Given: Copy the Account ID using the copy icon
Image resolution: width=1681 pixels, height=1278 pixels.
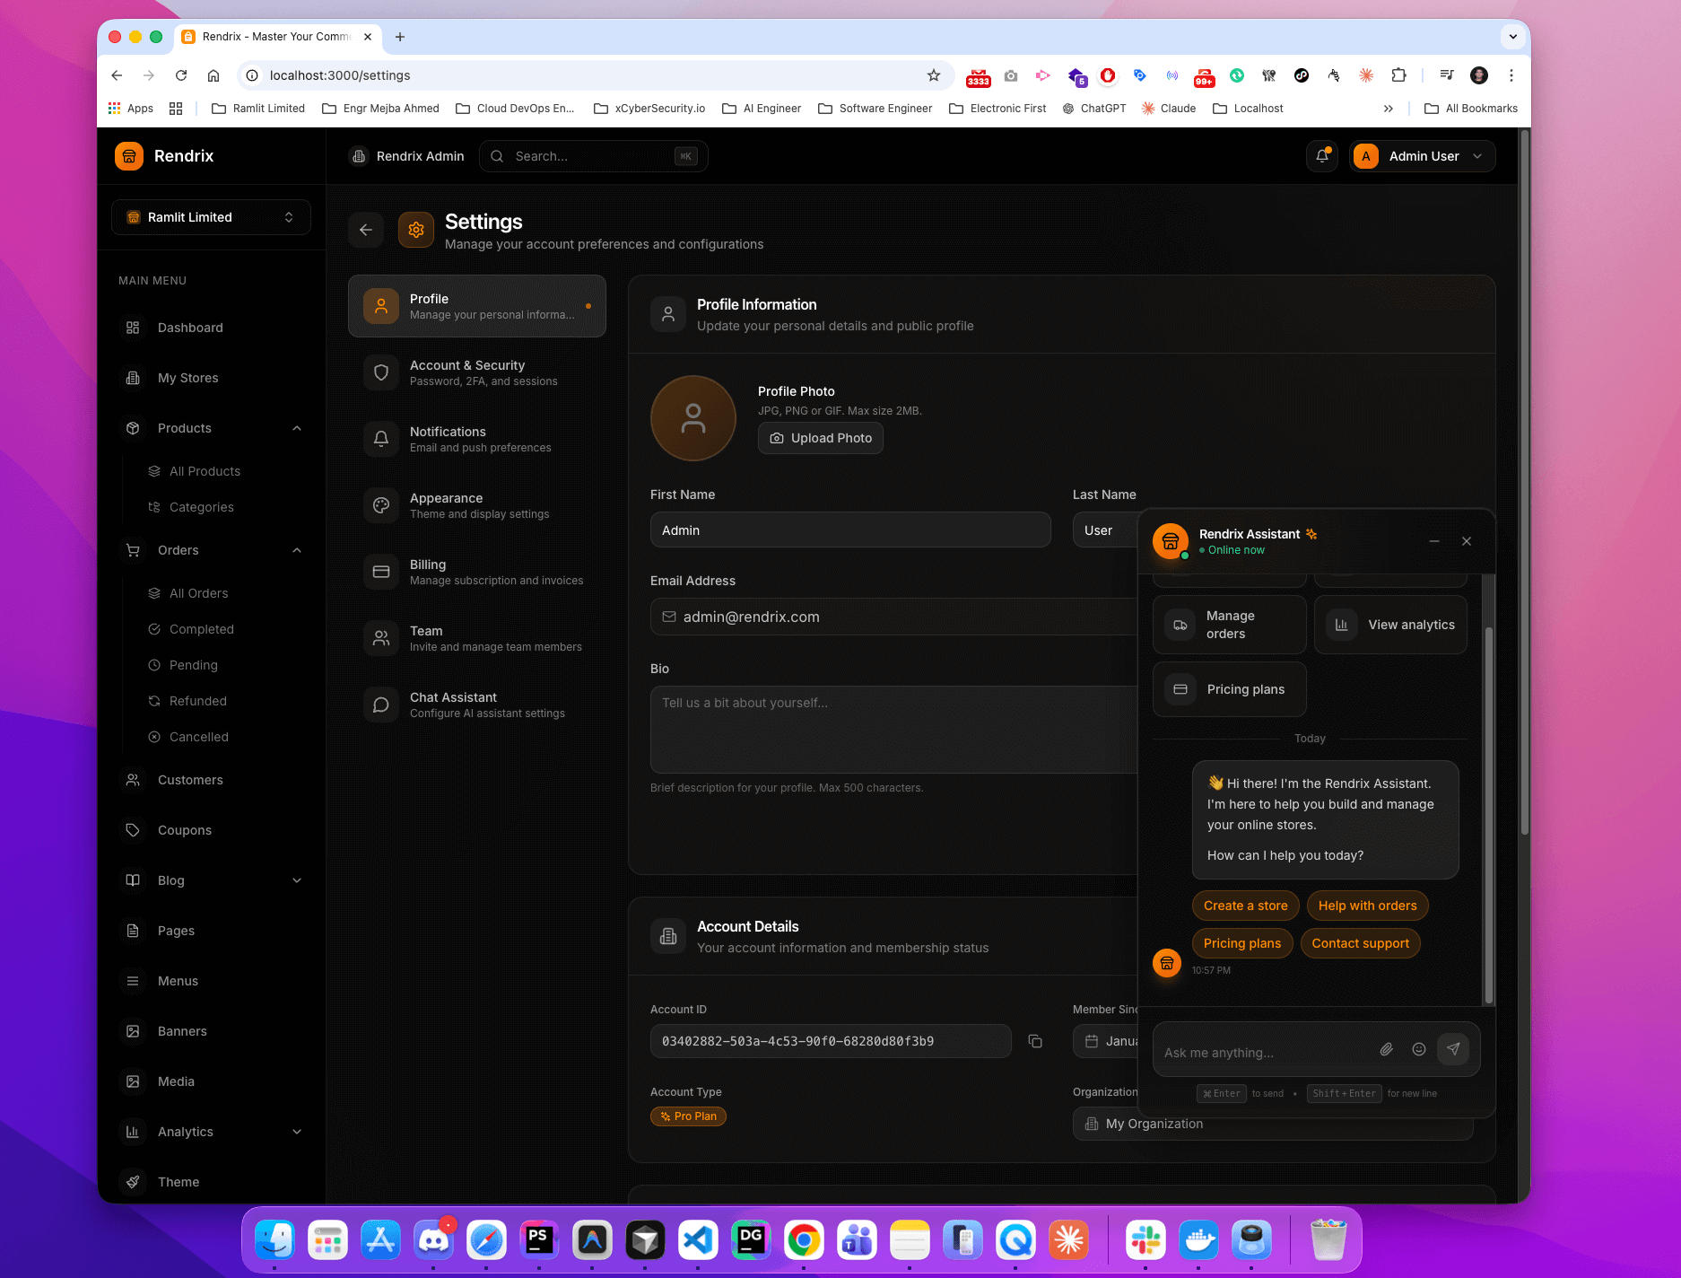Looking at the screenshot, I should (x=1035, y=1040).
